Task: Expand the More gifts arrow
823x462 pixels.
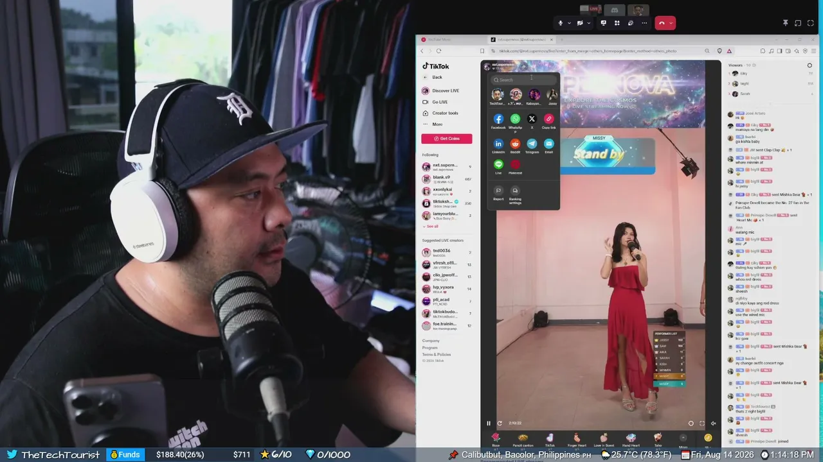Action: [x=683, y=438]
